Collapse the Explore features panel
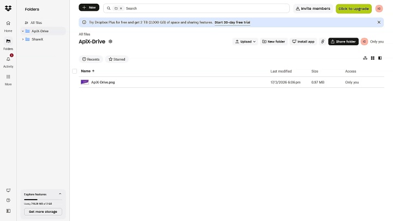The image size is (393, 221). (60, 194)
